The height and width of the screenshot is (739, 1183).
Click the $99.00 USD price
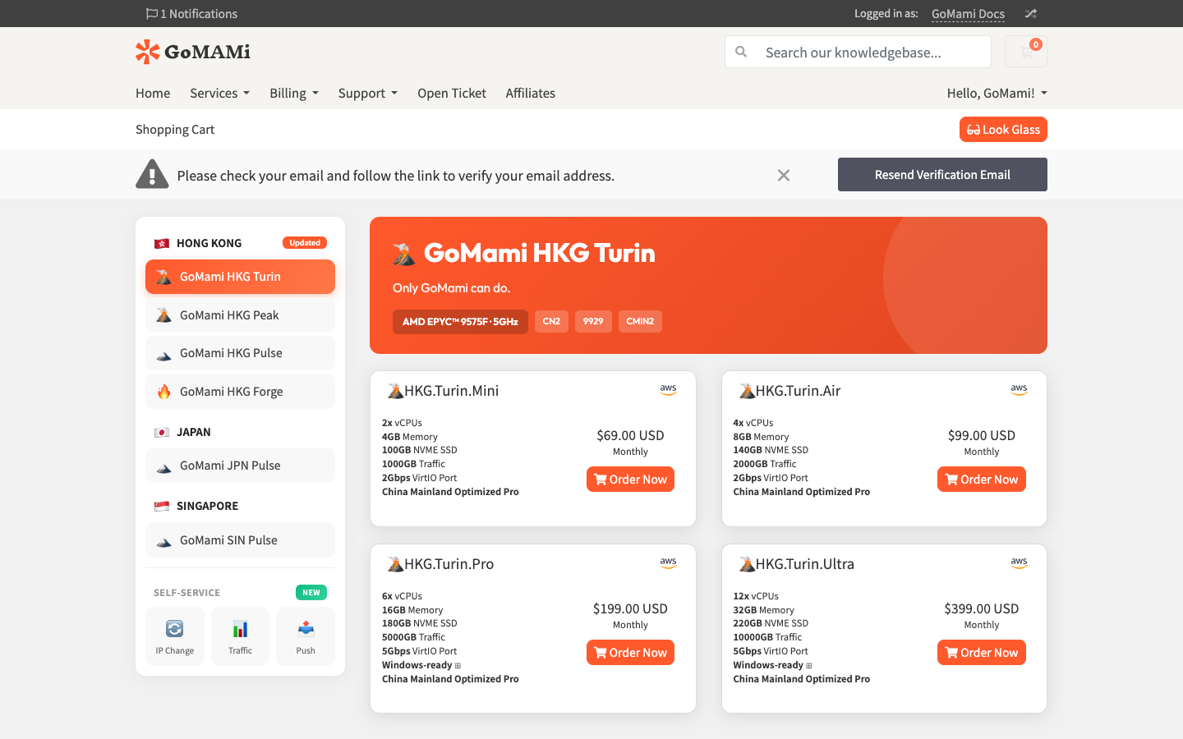[982, 435]
